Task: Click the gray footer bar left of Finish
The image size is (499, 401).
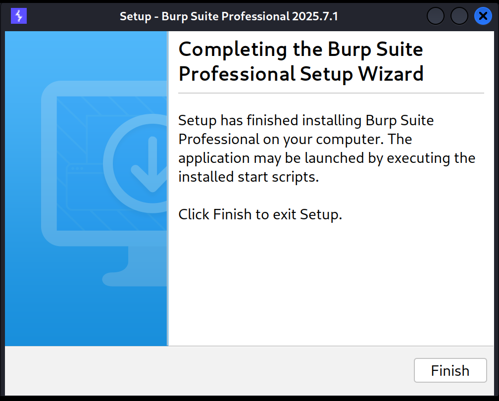Action: [x=198, y=370]
